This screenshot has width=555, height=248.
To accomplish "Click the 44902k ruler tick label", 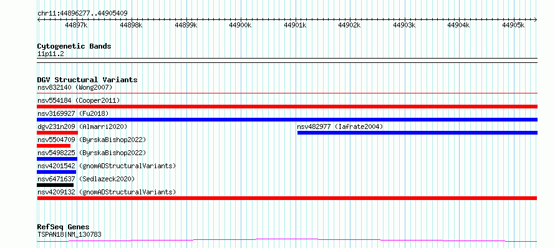I will tap(350, 25).
